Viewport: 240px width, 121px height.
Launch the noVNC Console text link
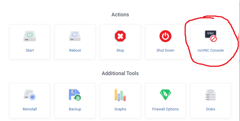pyautogui.click(x=211, y=50)
